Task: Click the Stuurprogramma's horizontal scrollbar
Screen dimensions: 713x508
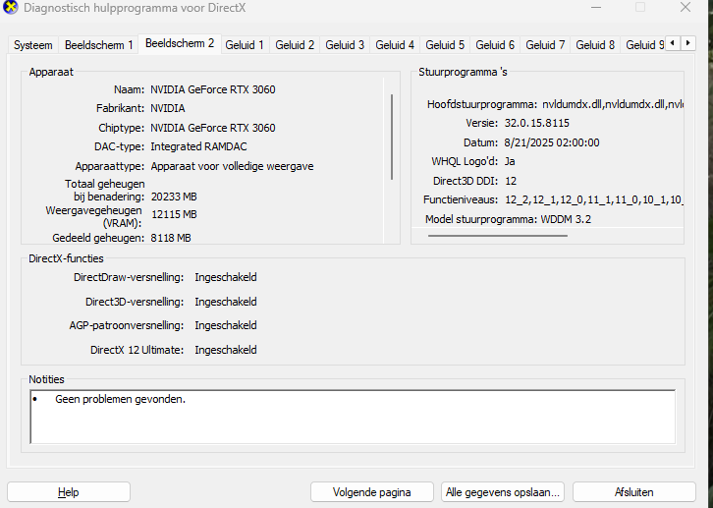Action: pyautogui.click(x=498, y=236)
